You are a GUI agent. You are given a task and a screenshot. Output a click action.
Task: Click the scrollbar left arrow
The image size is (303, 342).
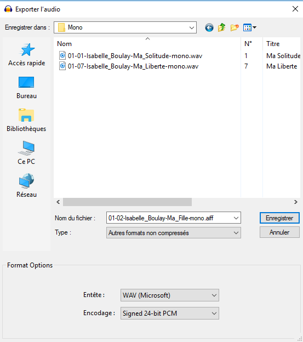(x=58, y=202)
